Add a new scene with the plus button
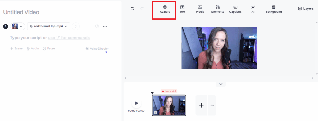Viewport: 318px width, 121px height. click(201, 105)
